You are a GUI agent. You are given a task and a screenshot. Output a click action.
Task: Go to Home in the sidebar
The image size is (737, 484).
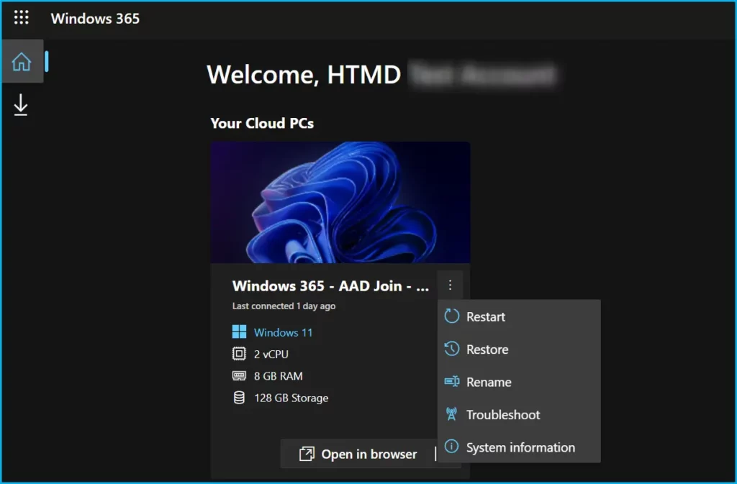tap(22, 62)
